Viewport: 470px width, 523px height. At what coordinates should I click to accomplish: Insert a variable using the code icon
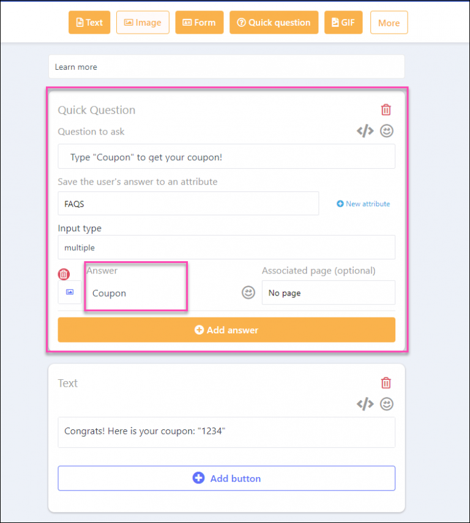(x=365, y=130)
